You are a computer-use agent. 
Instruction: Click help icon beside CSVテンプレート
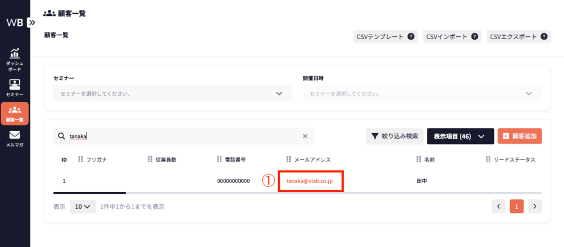411,37
